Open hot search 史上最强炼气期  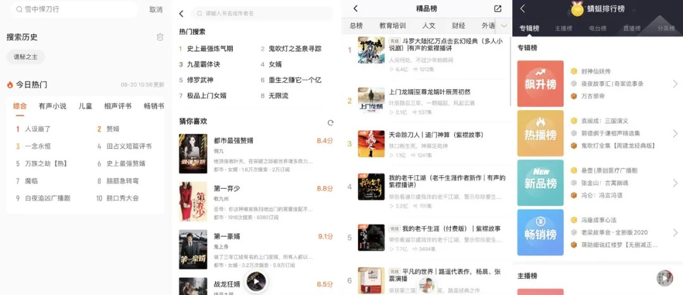click(209, 48)
